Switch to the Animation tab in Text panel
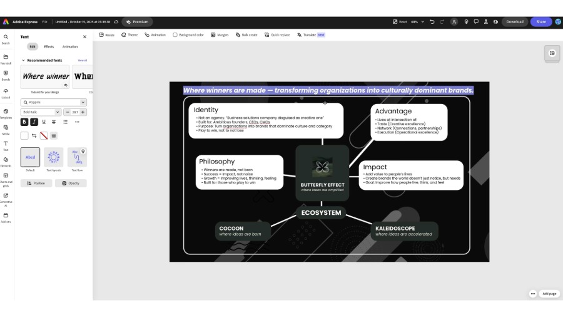Viewport: 563px width, 317px height. tap(70, 47)
